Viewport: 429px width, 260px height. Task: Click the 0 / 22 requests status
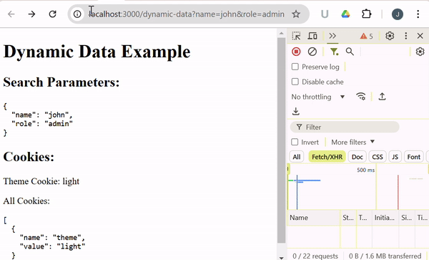(315, 256)
